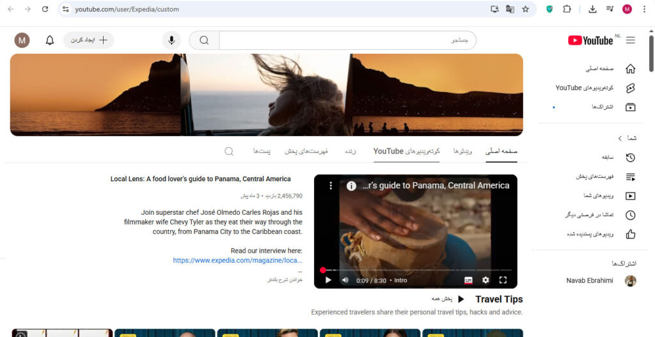Mute the video volume
The width and height of the screenshot is (655, 337).
[x=345, y=280]
